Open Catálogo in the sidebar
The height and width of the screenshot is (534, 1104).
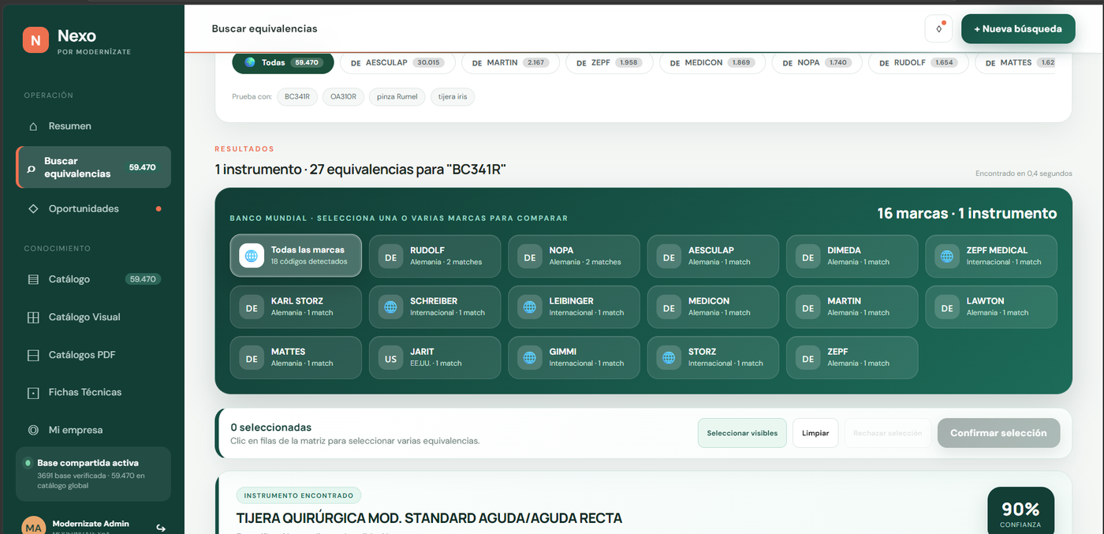point(93,279)
